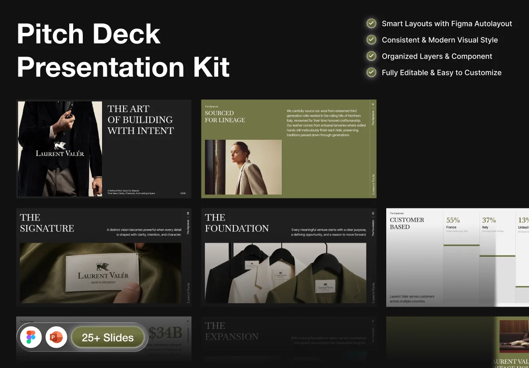529x368 pixels.
Task: Click checkmark beside Consistent & Modern Visual Style
Action: click(x=371, y=39)
